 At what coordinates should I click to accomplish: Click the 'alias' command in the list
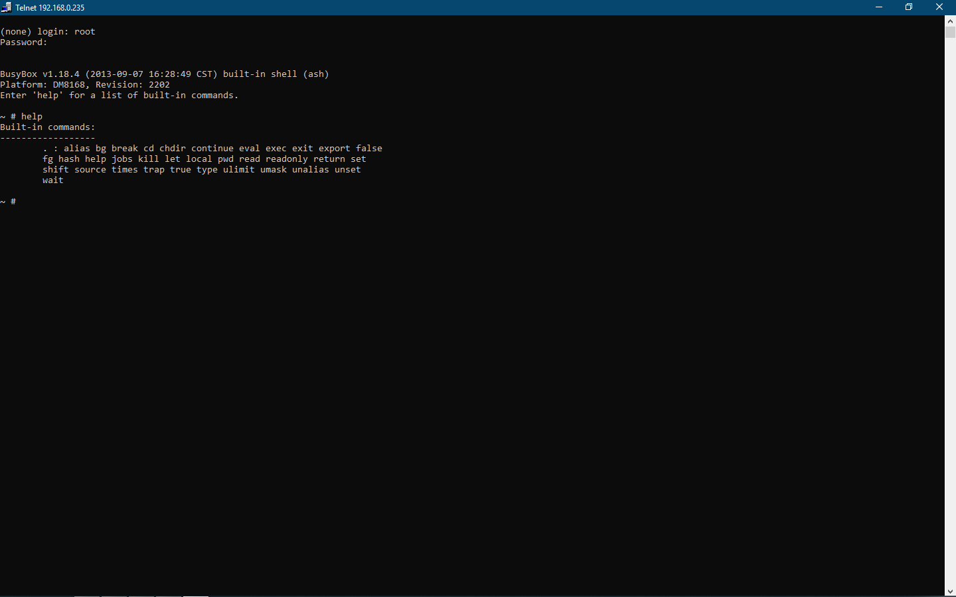[x=77, y=149]
